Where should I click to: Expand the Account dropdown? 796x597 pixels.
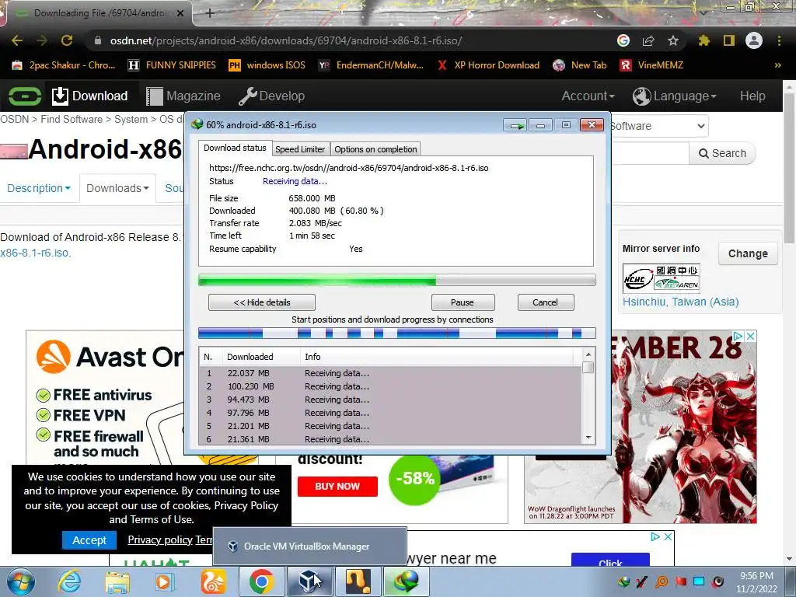588,96
